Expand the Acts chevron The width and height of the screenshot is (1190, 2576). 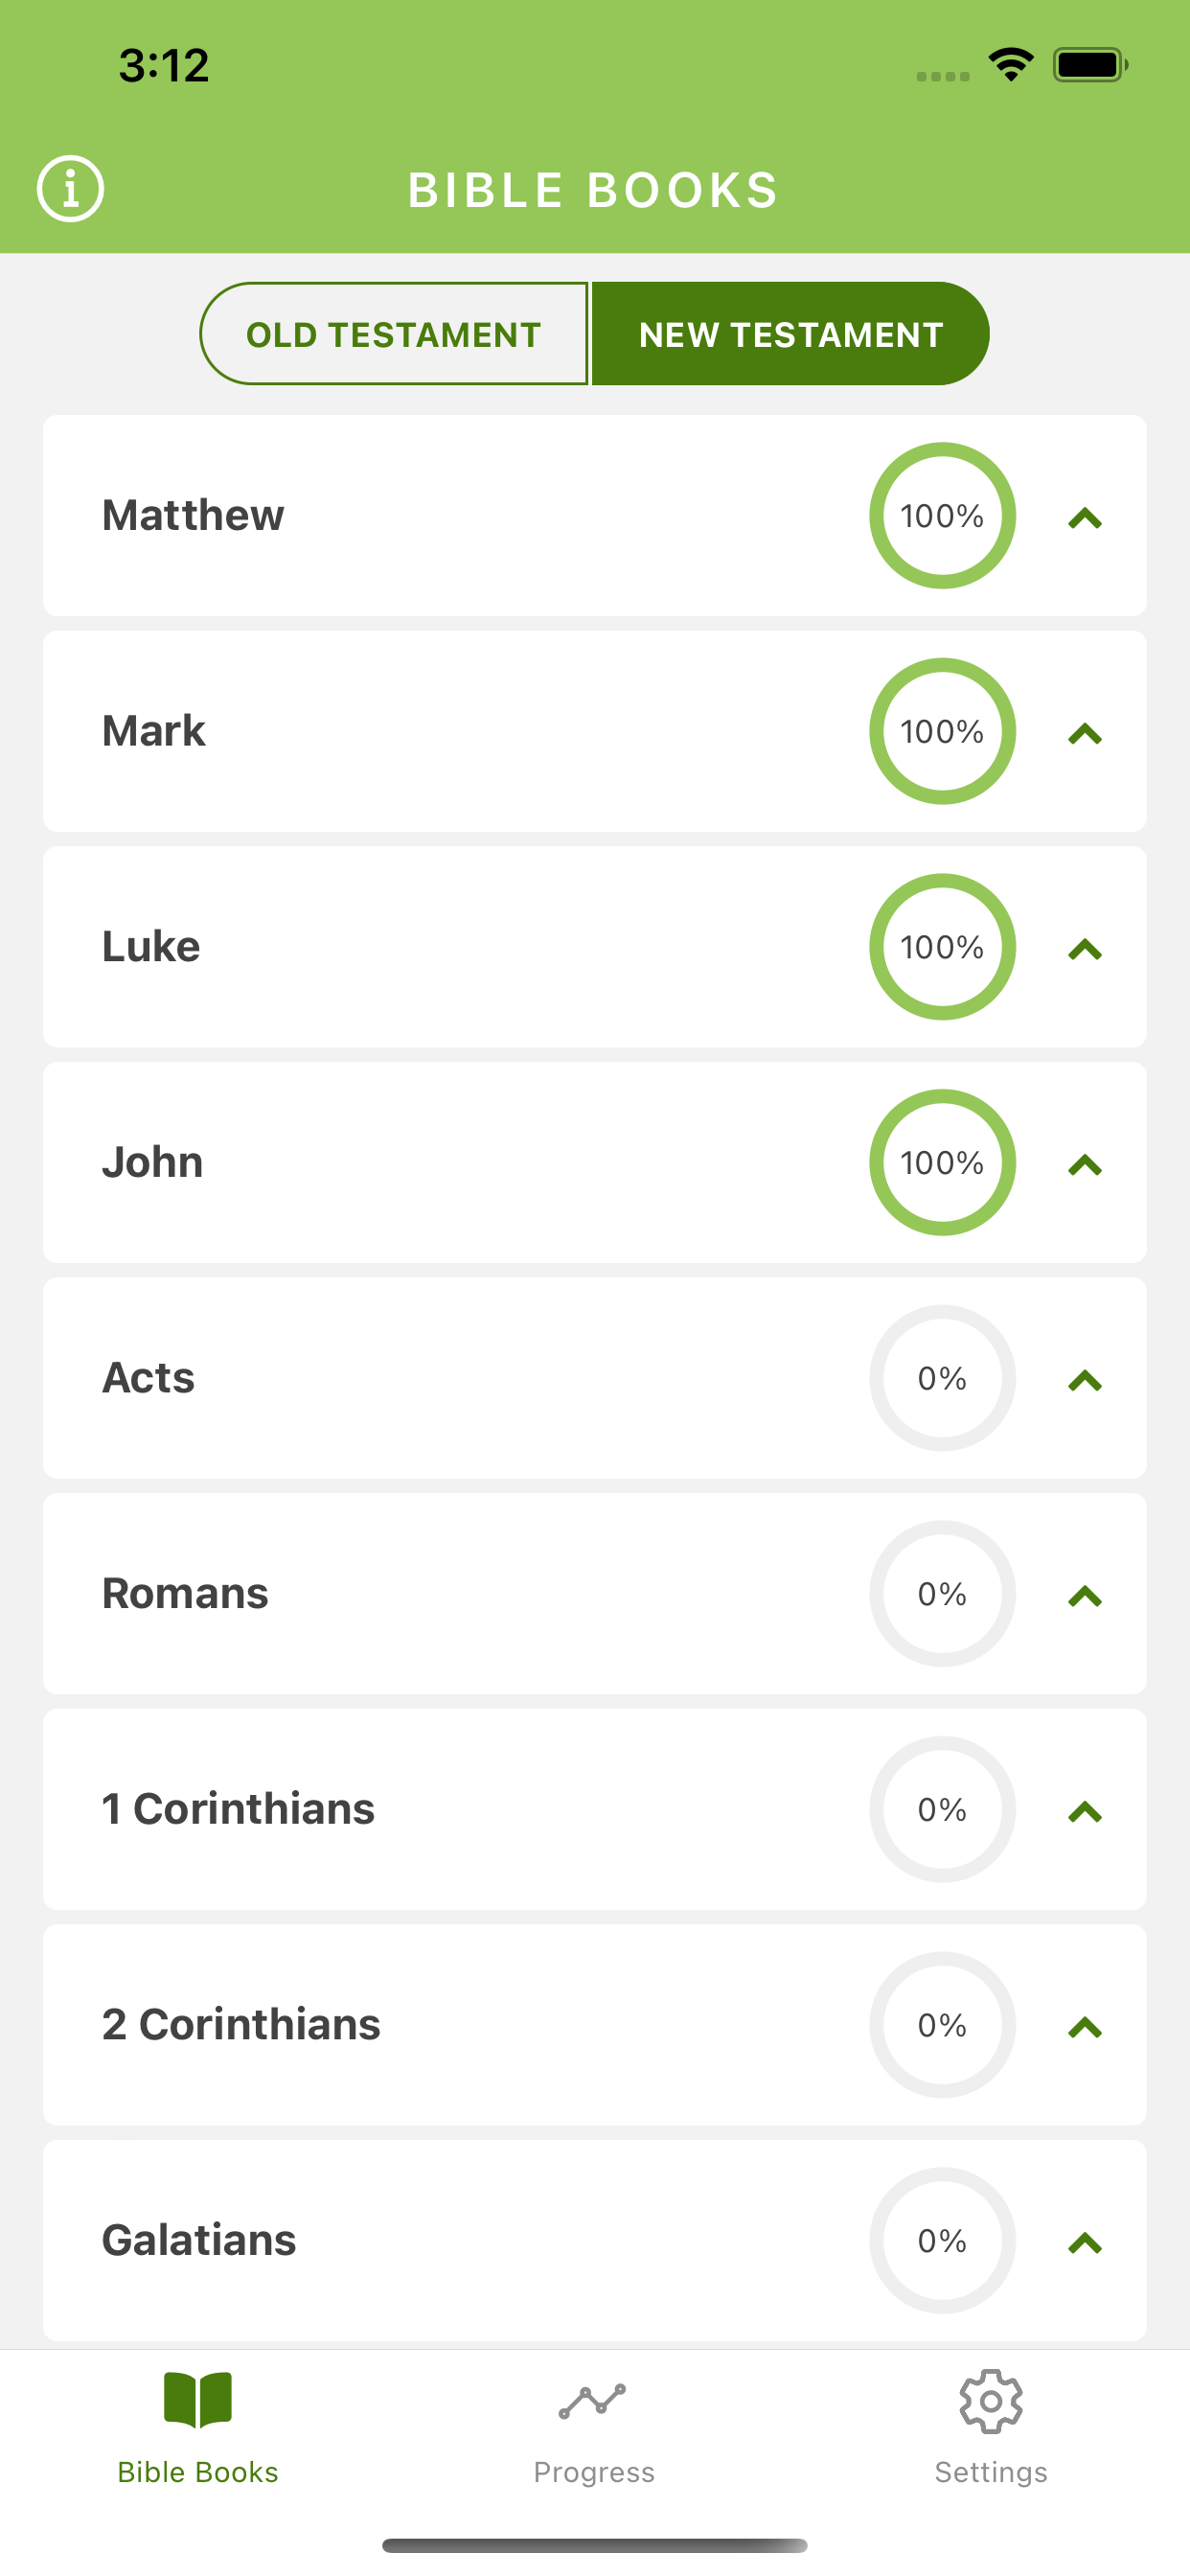tap(1085, 1381)
